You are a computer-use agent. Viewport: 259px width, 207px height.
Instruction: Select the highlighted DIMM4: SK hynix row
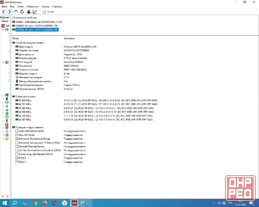pos(35,30)
